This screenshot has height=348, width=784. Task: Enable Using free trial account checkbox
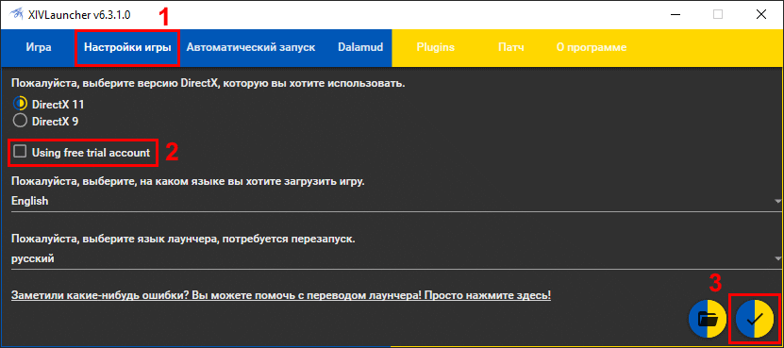click(20, 152)
